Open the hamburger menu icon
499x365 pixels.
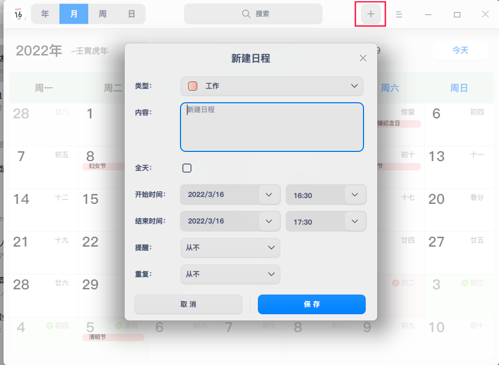click(x=399, y=14)
